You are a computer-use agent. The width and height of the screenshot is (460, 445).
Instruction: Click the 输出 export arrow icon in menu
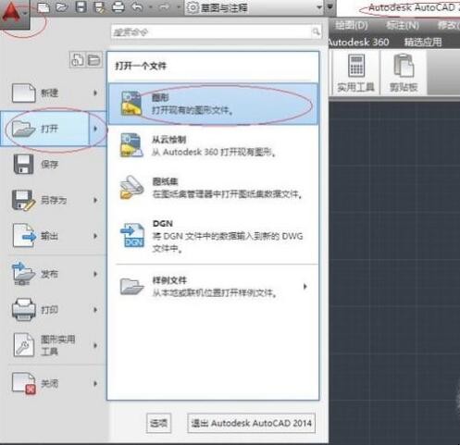(24, 236)
